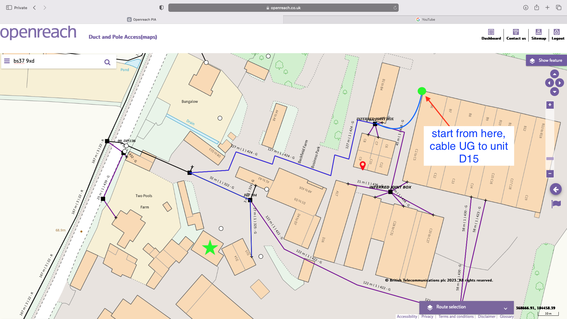
Task: Click the purple back arrow circle
Action: tap(555, 189)
